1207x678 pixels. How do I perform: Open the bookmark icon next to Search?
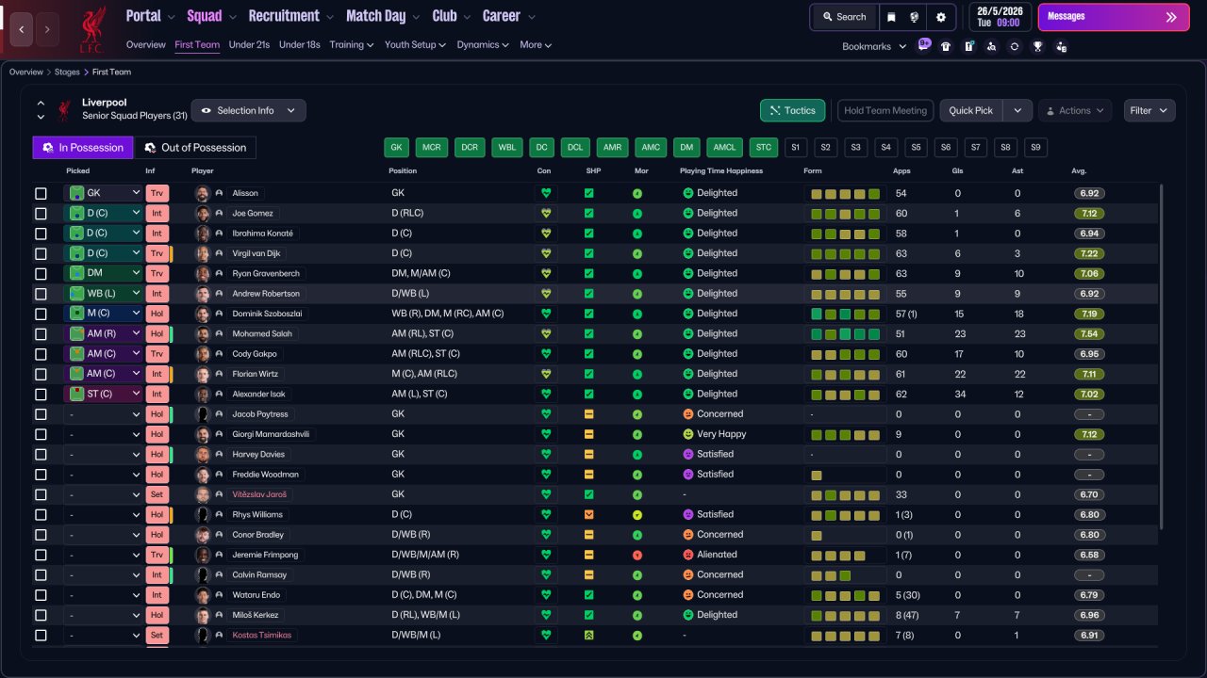pyautogui.click(x=891, y=17)
